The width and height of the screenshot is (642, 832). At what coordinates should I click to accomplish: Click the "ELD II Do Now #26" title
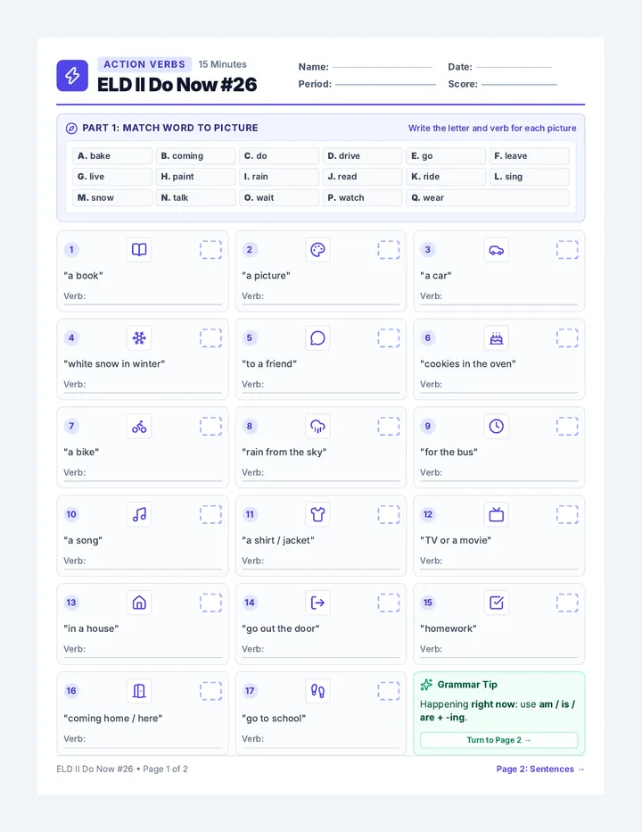pyautogui.click(x=177, y=85)
